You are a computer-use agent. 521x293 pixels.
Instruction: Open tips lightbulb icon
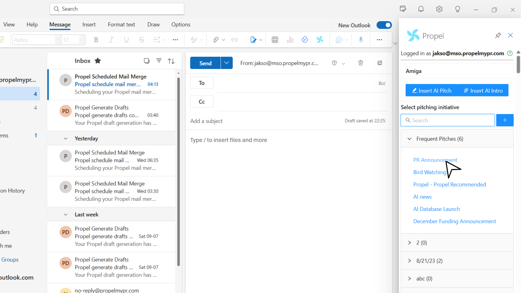(458, 9)
